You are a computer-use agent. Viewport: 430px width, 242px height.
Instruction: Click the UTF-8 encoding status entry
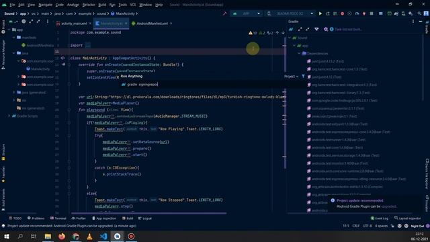tap(368, 226)
